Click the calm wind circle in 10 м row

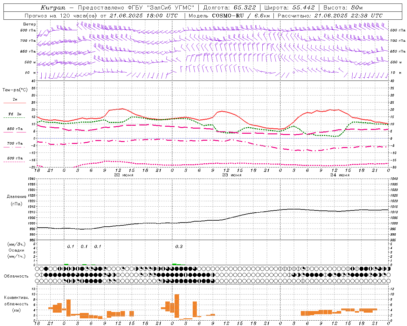point(294,73)
